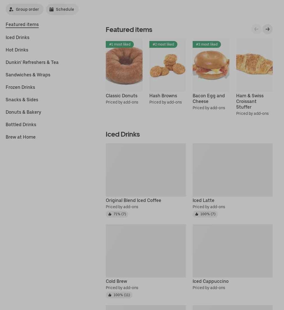Click the #1 most liked badge

point(120,44)
